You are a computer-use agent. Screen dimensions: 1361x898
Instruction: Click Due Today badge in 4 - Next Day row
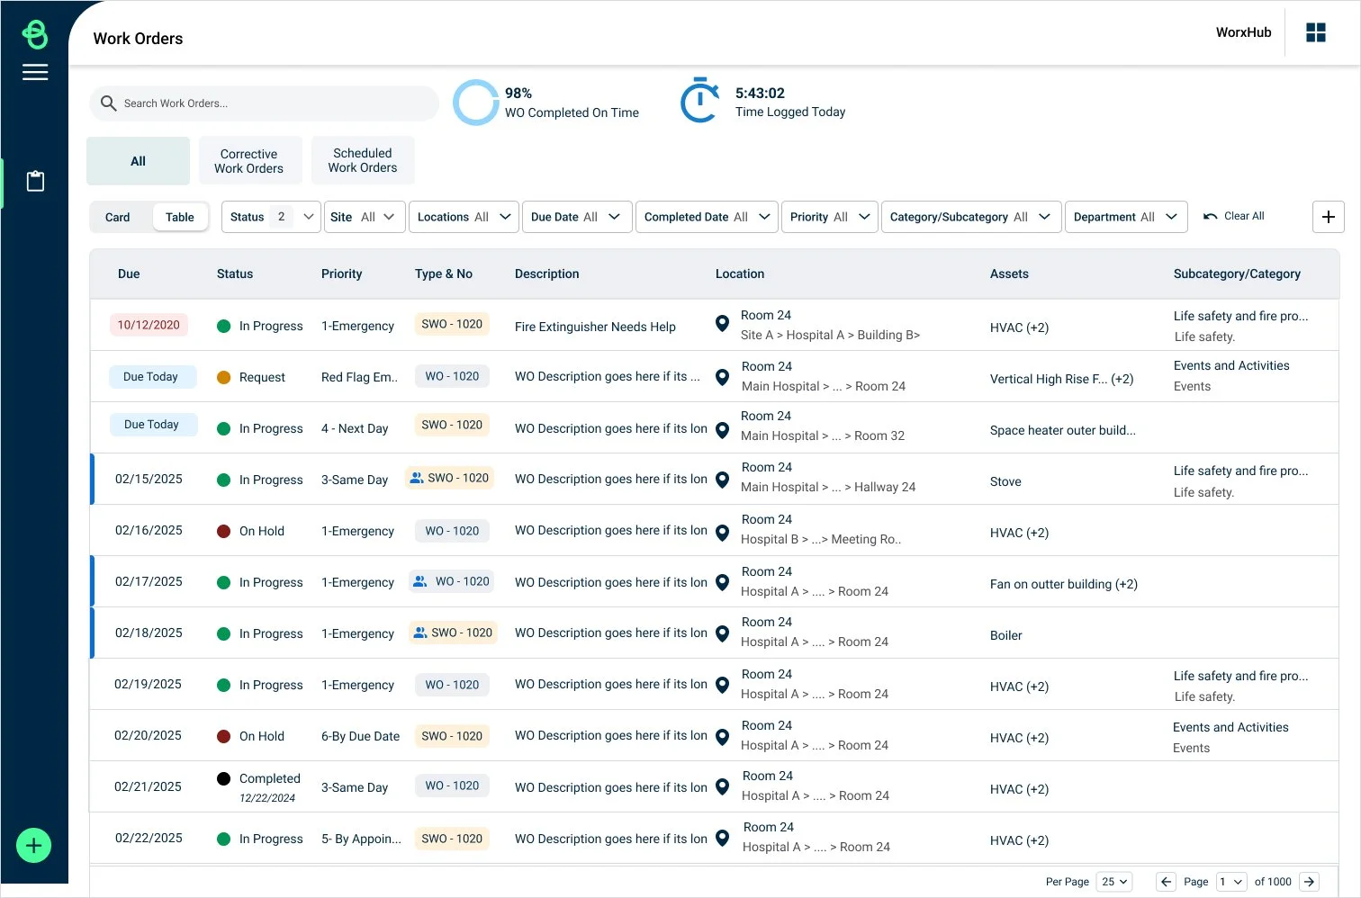[x=152, y=424]
